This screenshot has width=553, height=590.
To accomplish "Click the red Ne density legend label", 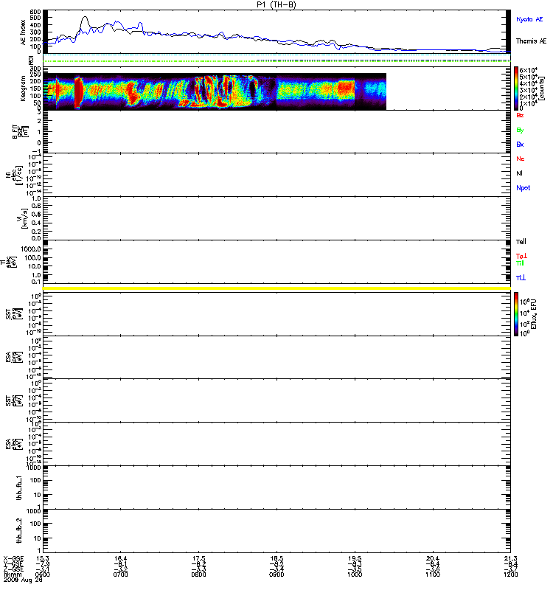I will (521, 159).
